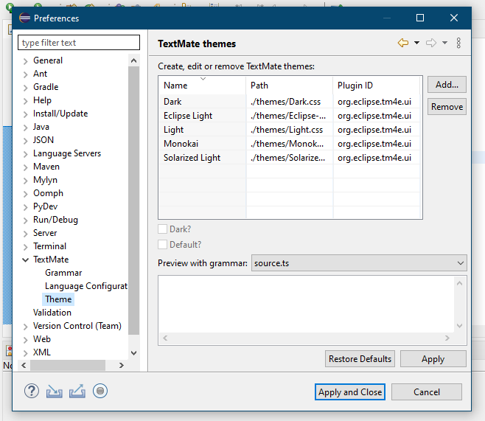Expand the General tree node
The height and width of the screenshot is (421, 485).
click(26, 61)
